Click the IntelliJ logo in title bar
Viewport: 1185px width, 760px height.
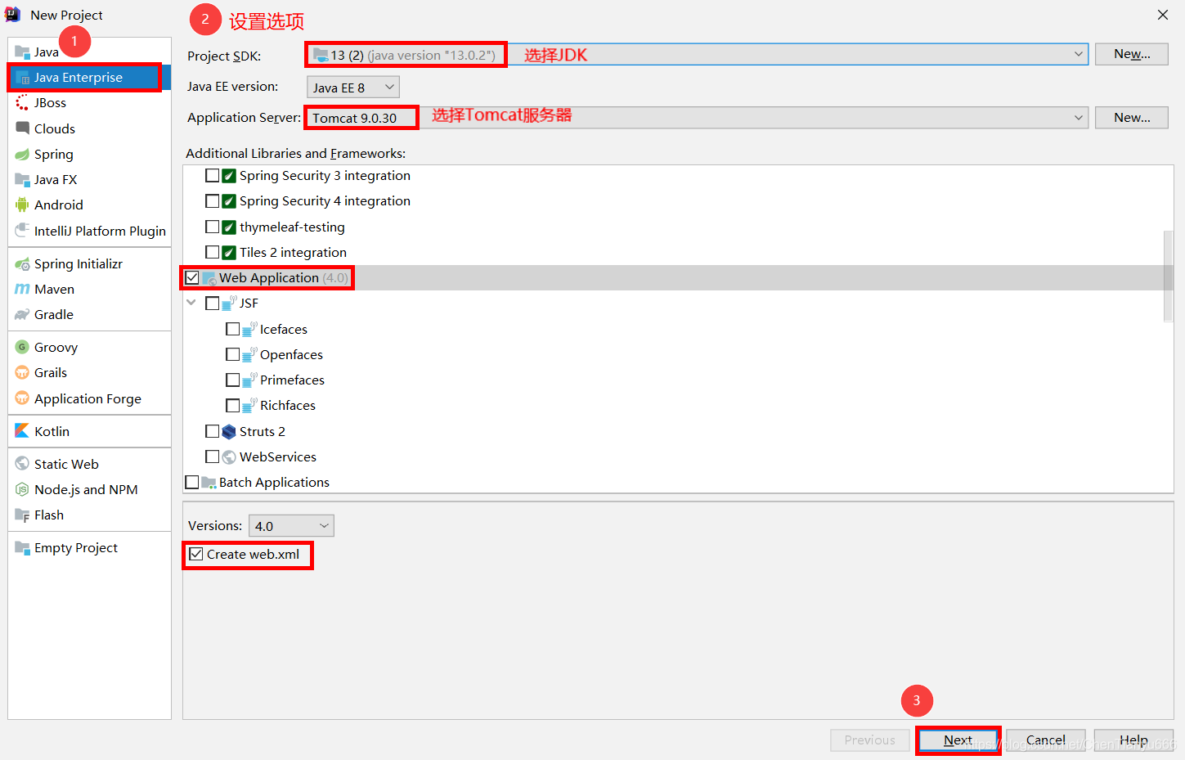[13, 15]
